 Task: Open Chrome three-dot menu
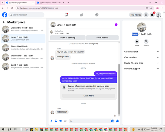[x=162, y=8]
